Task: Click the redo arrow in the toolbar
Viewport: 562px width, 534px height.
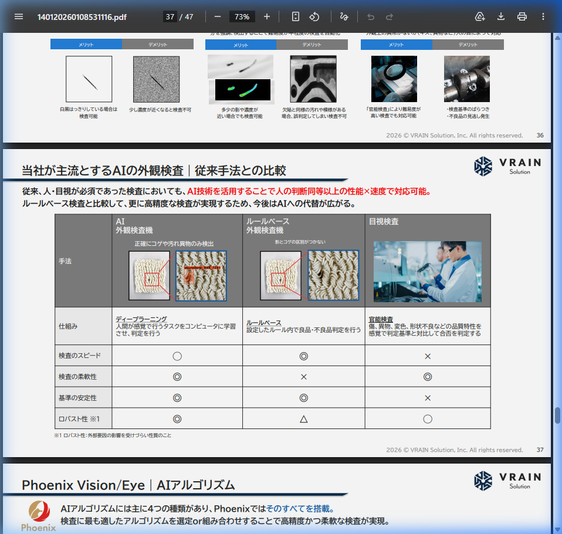Action: point(390,16)
